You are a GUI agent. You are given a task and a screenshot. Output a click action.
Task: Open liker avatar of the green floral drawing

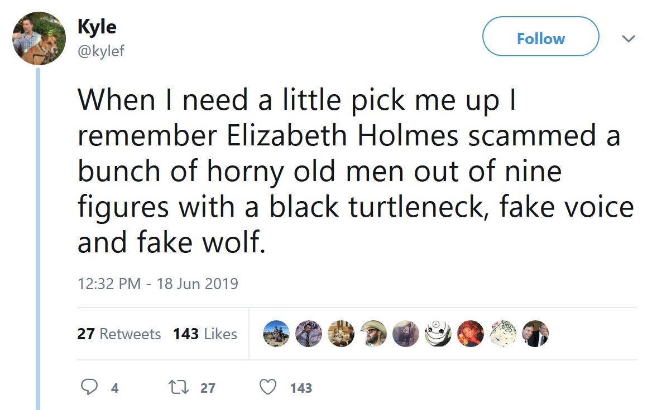pos(503,334)
